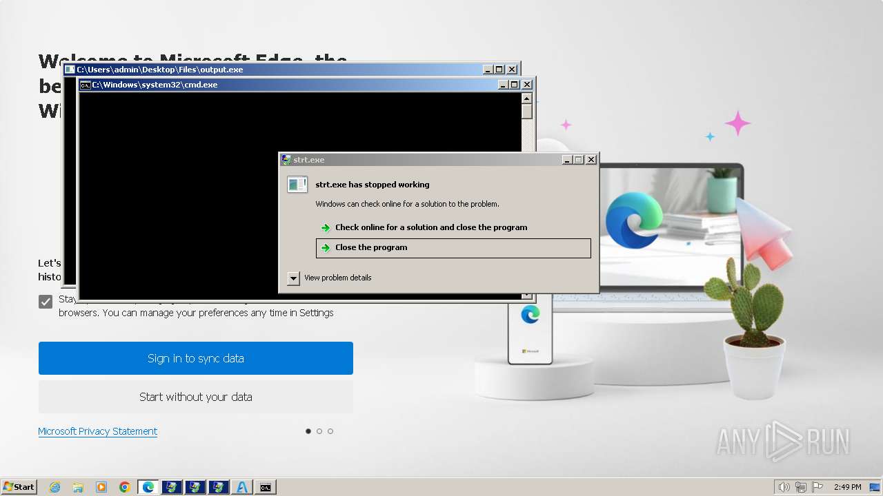Click the strt.exe has stopped working heading
This screenshot has width=883, height=496.
tap(373, 185)
